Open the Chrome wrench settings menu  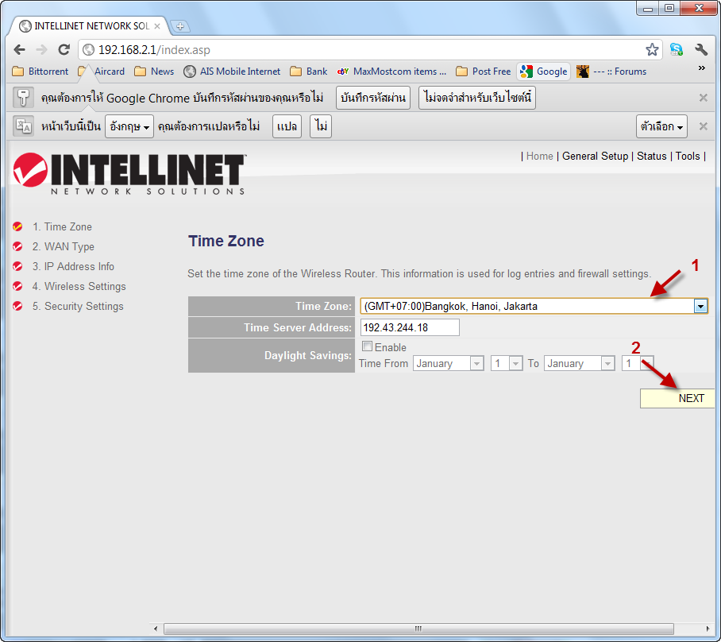coord(701,50)
